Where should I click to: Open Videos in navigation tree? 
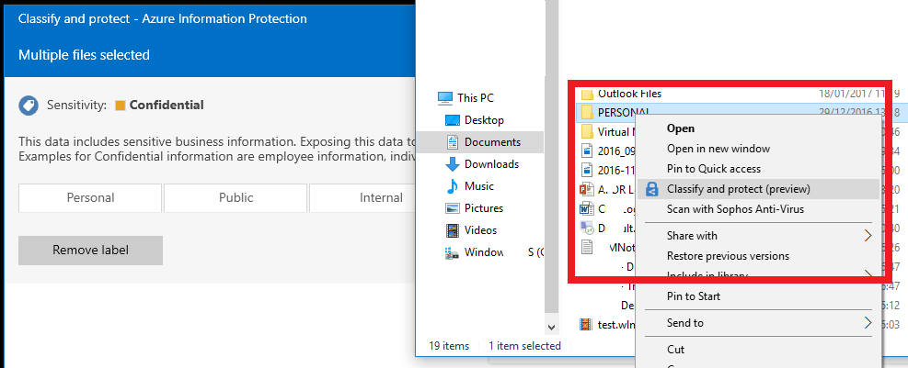click(x=480, y=230)
